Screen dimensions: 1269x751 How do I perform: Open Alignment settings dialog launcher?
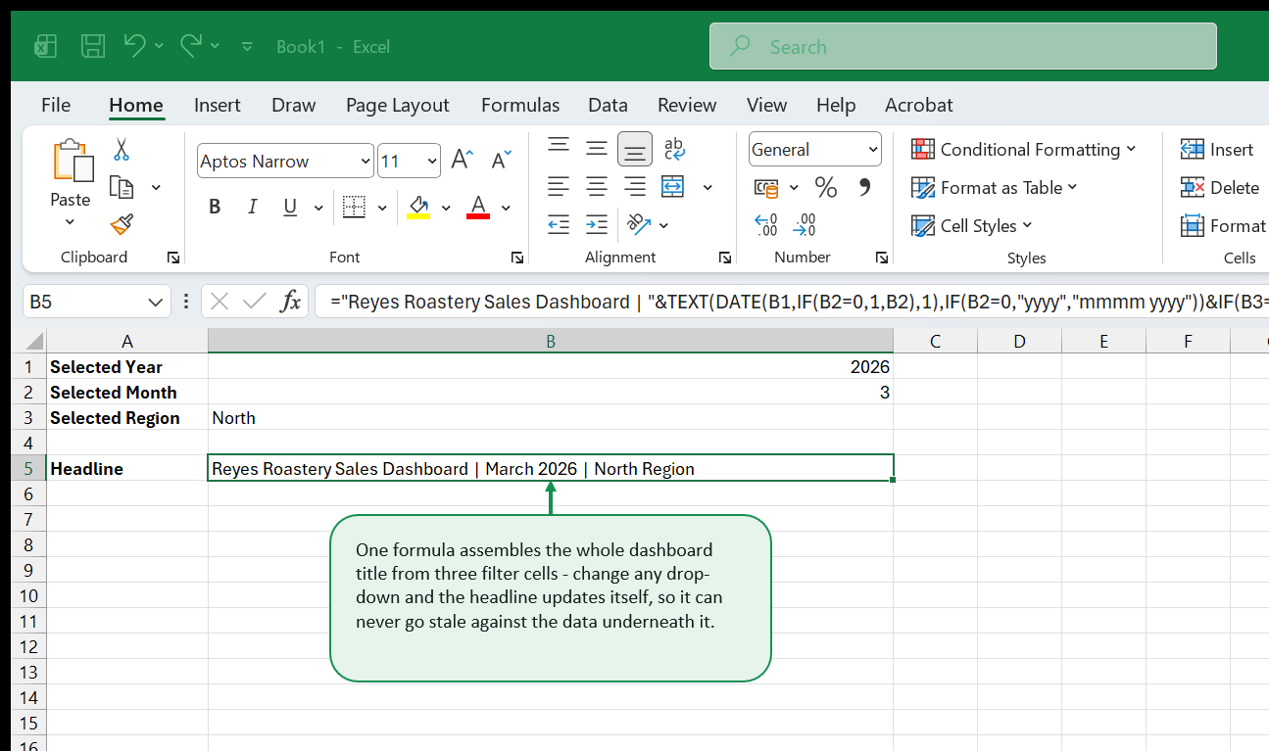point(725,258)
